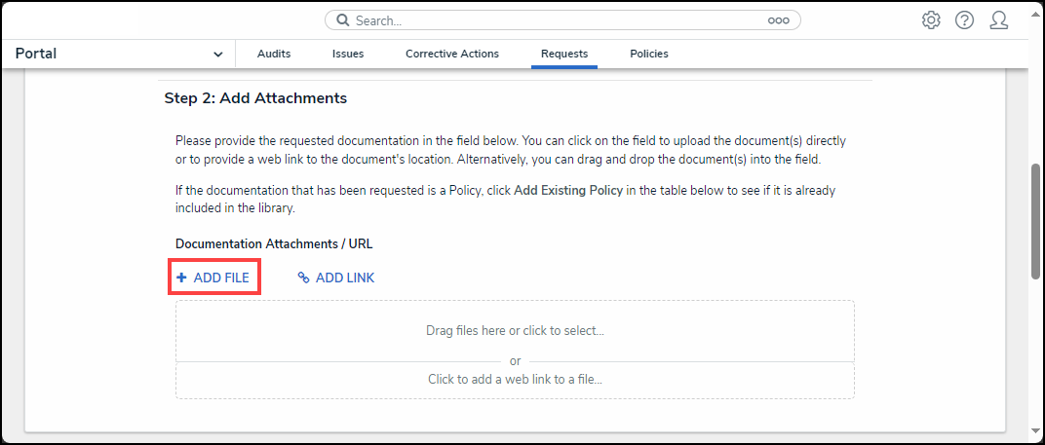Click the vertical scrollbar thumb
The height and width of the screenshot is (445, 1045).
point(1037,222)
